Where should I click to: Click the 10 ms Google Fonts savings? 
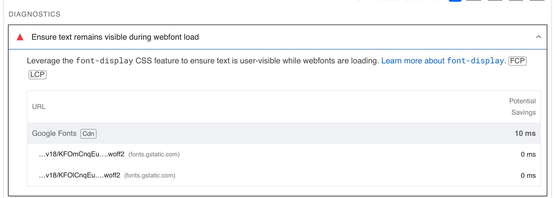(x=525, y=133)
